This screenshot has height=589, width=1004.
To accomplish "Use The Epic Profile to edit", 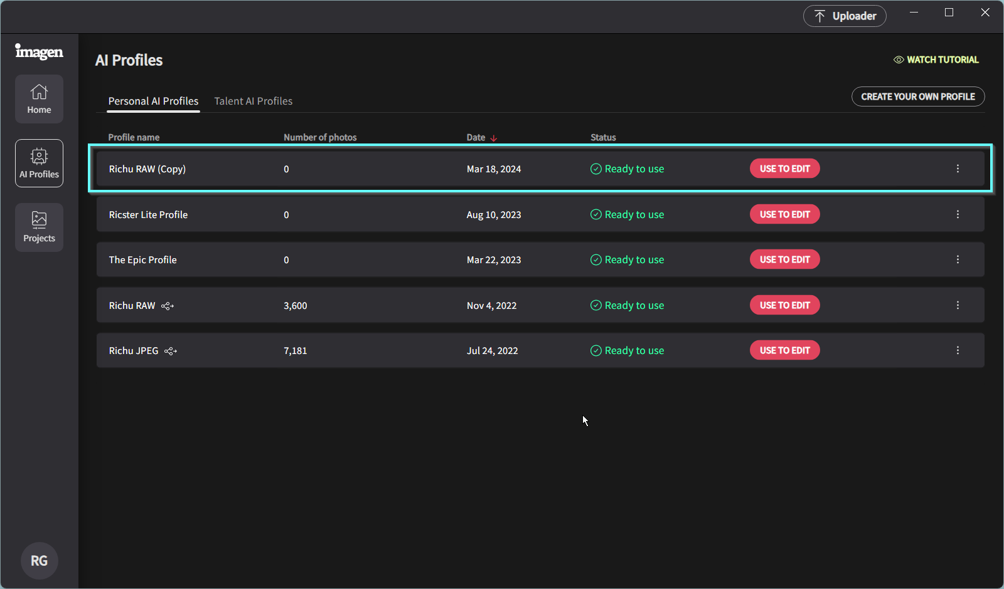I will (x=784, y=259).
